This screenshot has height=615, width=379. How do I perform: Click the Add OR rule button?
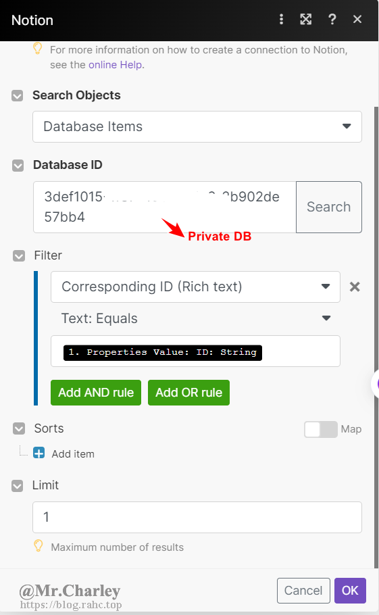pyautogui.click(x=189, y=393)
